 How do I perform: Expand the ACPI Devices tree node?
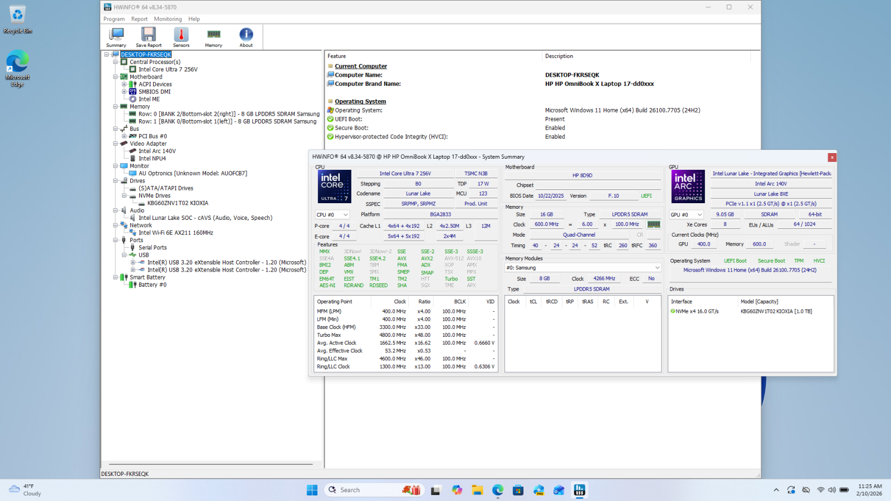[124, 85]
